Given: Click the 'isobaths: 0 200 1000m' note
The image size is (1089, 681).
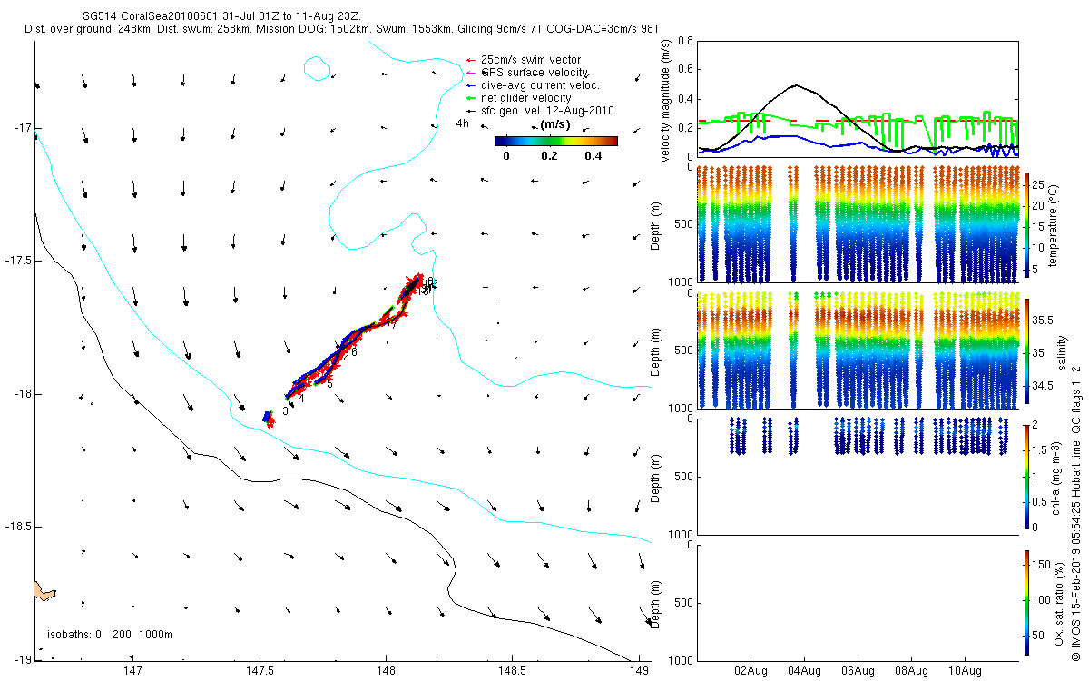Looking at the screenshot, I should pyautogui.click(x=109, y=634).
